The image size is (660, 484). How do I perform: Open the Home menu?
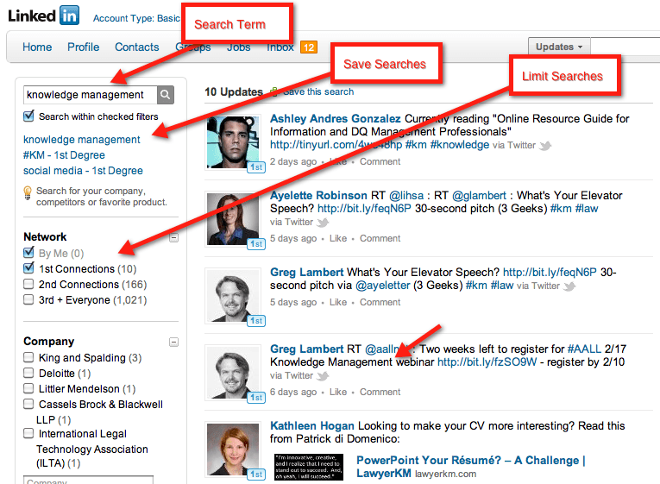[x=37, y=47]
